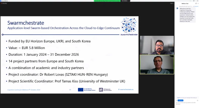The width and height of the screenshot is (199, 108).
Task: Click the chat sender avatar icon
Action: pyautogui.click(x=177, y=8)
